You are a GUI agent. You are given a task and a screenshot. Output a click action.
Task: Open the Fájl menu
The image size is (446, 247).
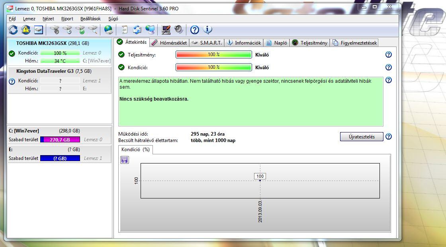click(x=12, y=19)
